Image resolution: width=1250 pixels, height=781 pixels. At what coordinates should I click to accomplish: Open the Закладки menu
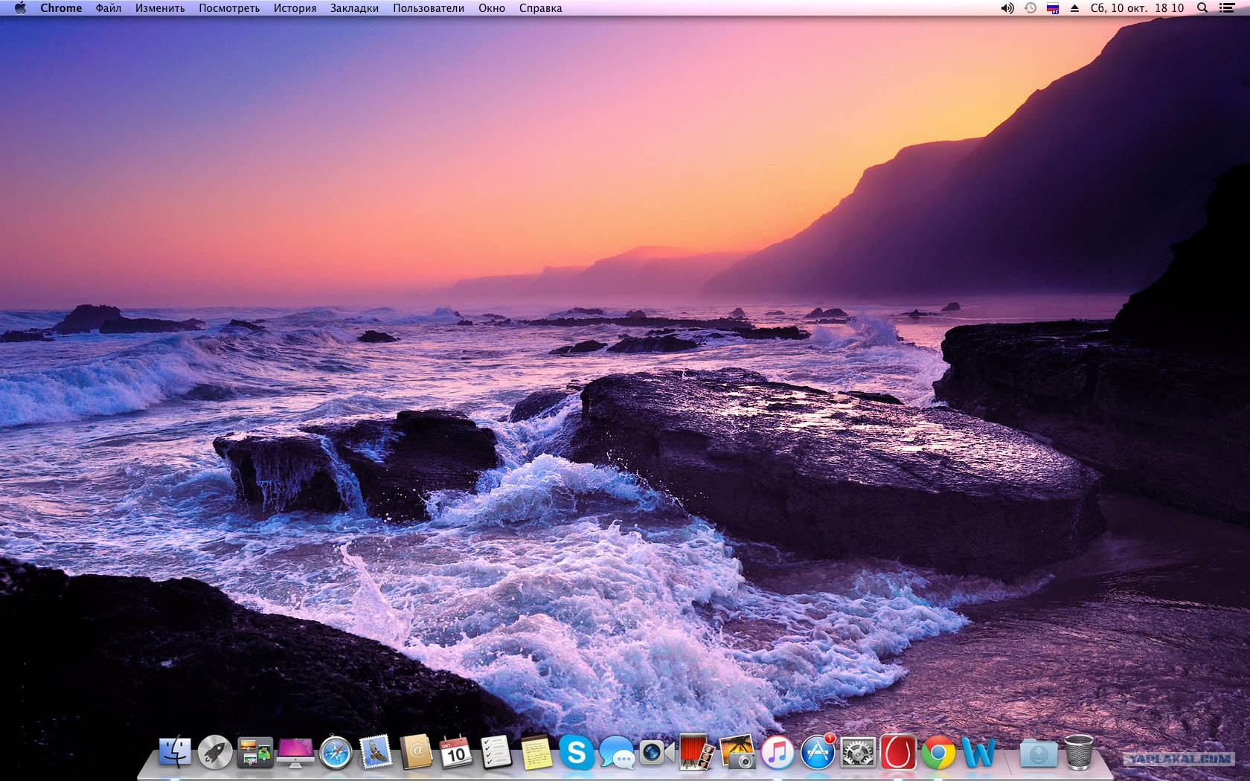pyautogui.click(x=354, y=8)
